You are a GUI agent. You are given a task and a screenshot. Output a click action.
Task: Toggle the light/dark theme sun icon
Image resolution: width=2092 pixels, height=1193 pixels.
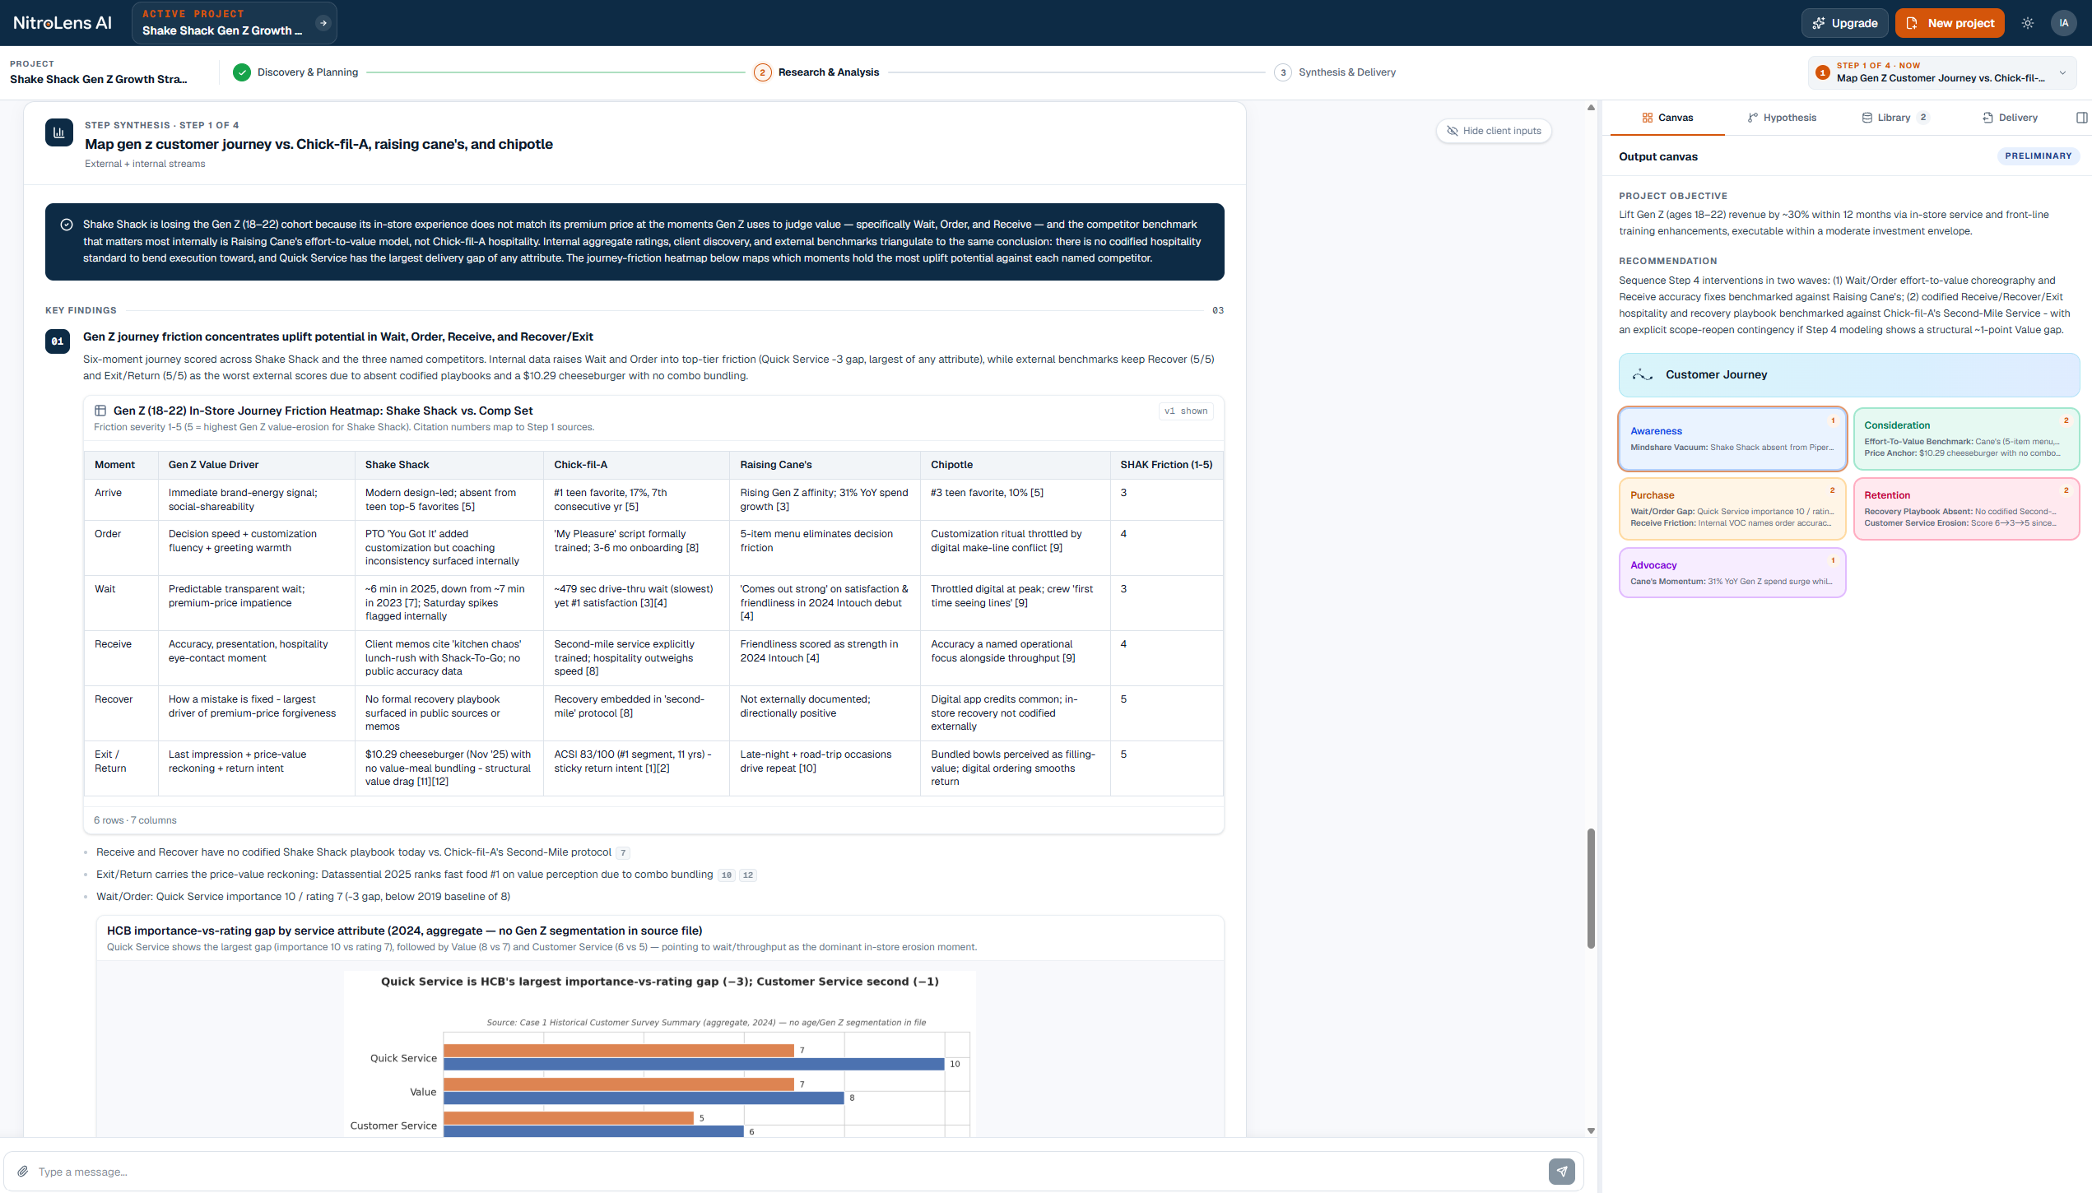[2028, 23]
